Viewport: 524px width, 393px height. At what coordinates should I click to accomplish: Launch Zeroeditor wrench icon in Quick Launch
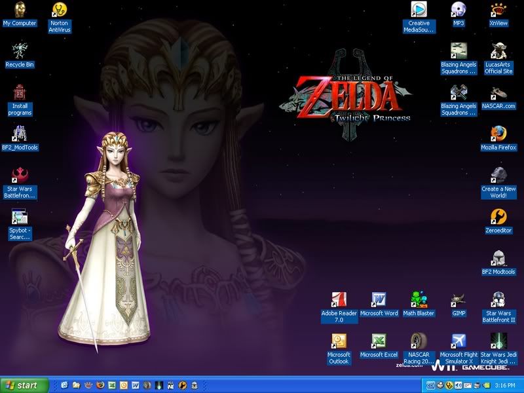point(183,385)
